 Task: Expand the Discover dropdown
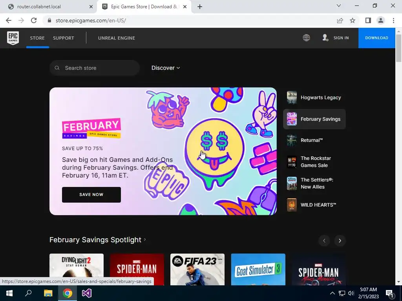[166, 68]
